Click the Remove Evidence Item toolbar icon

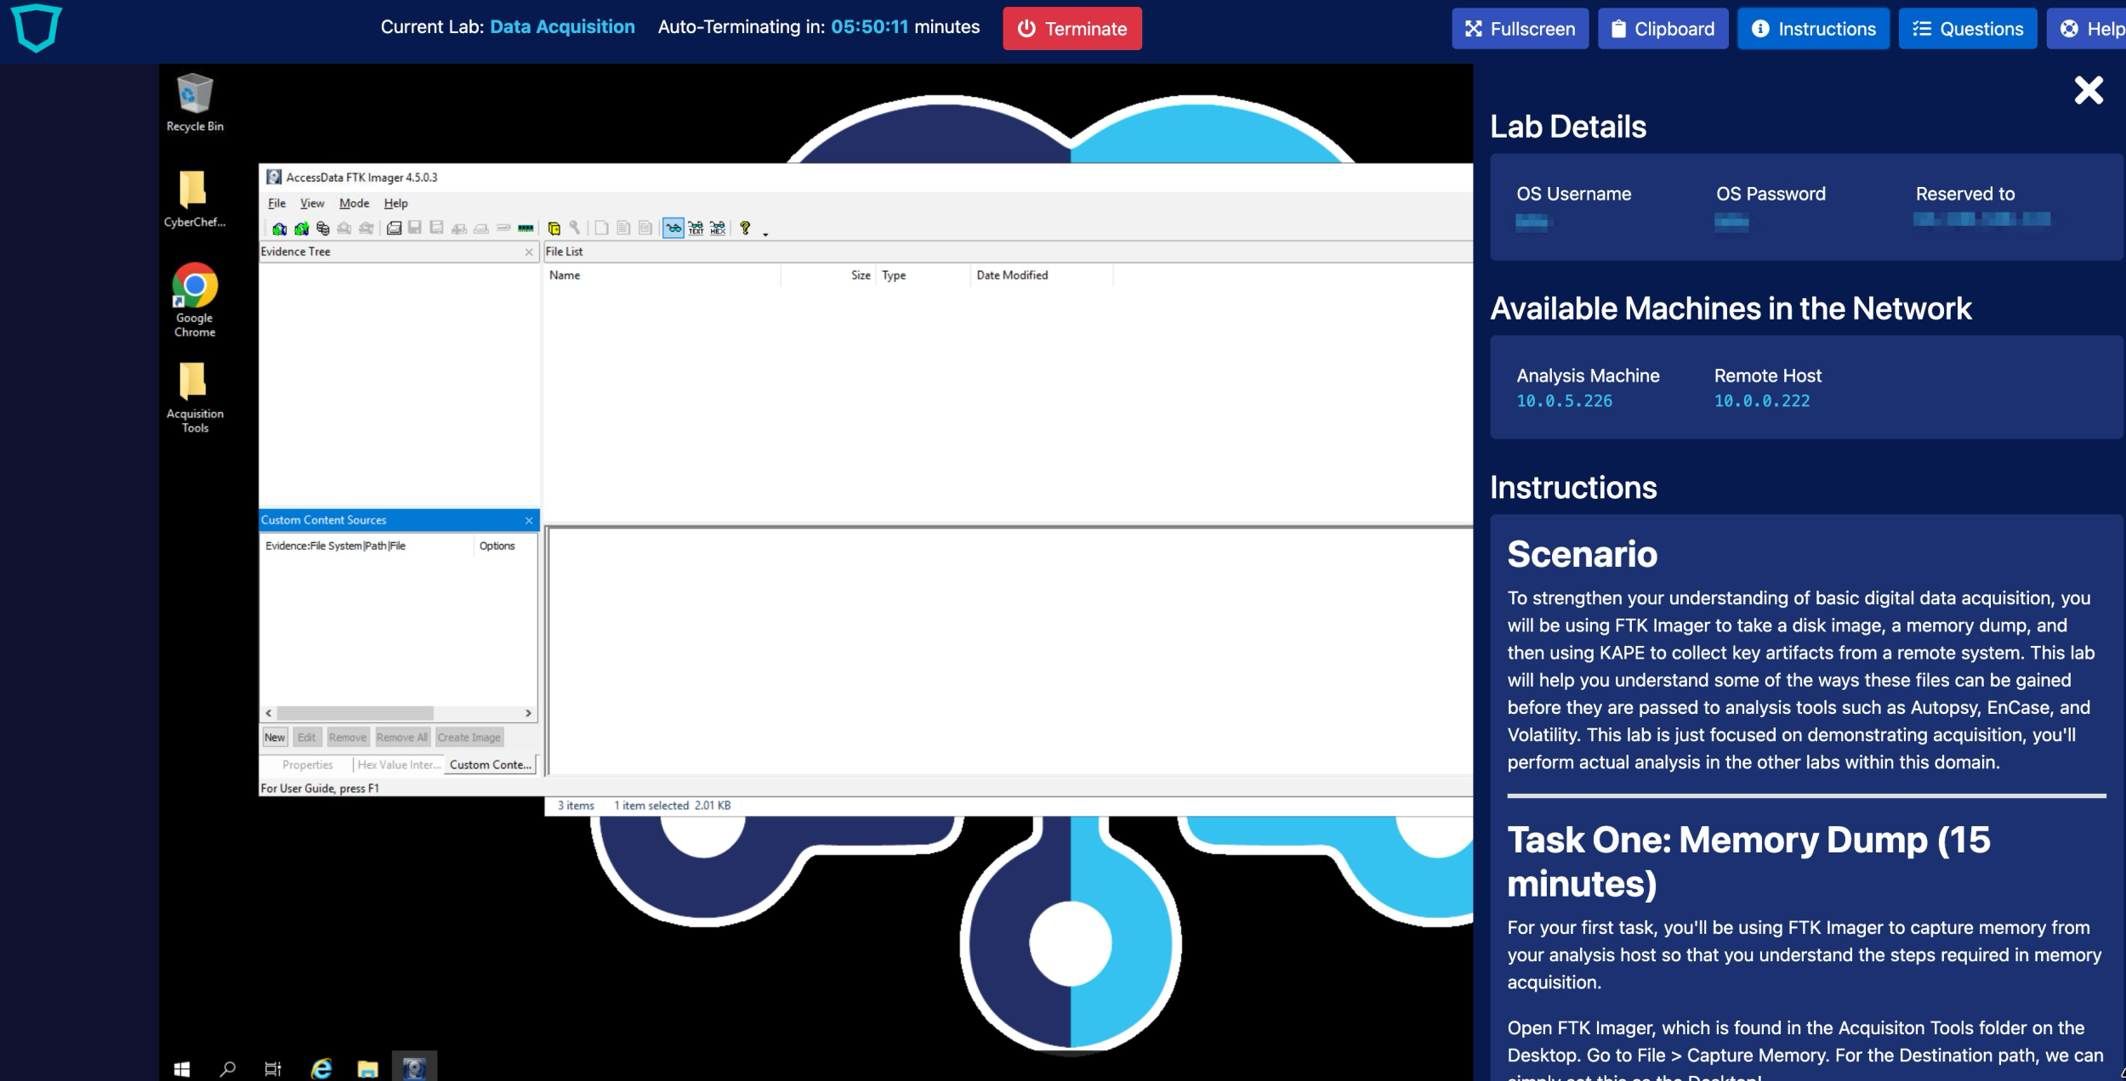coord(344,228)
